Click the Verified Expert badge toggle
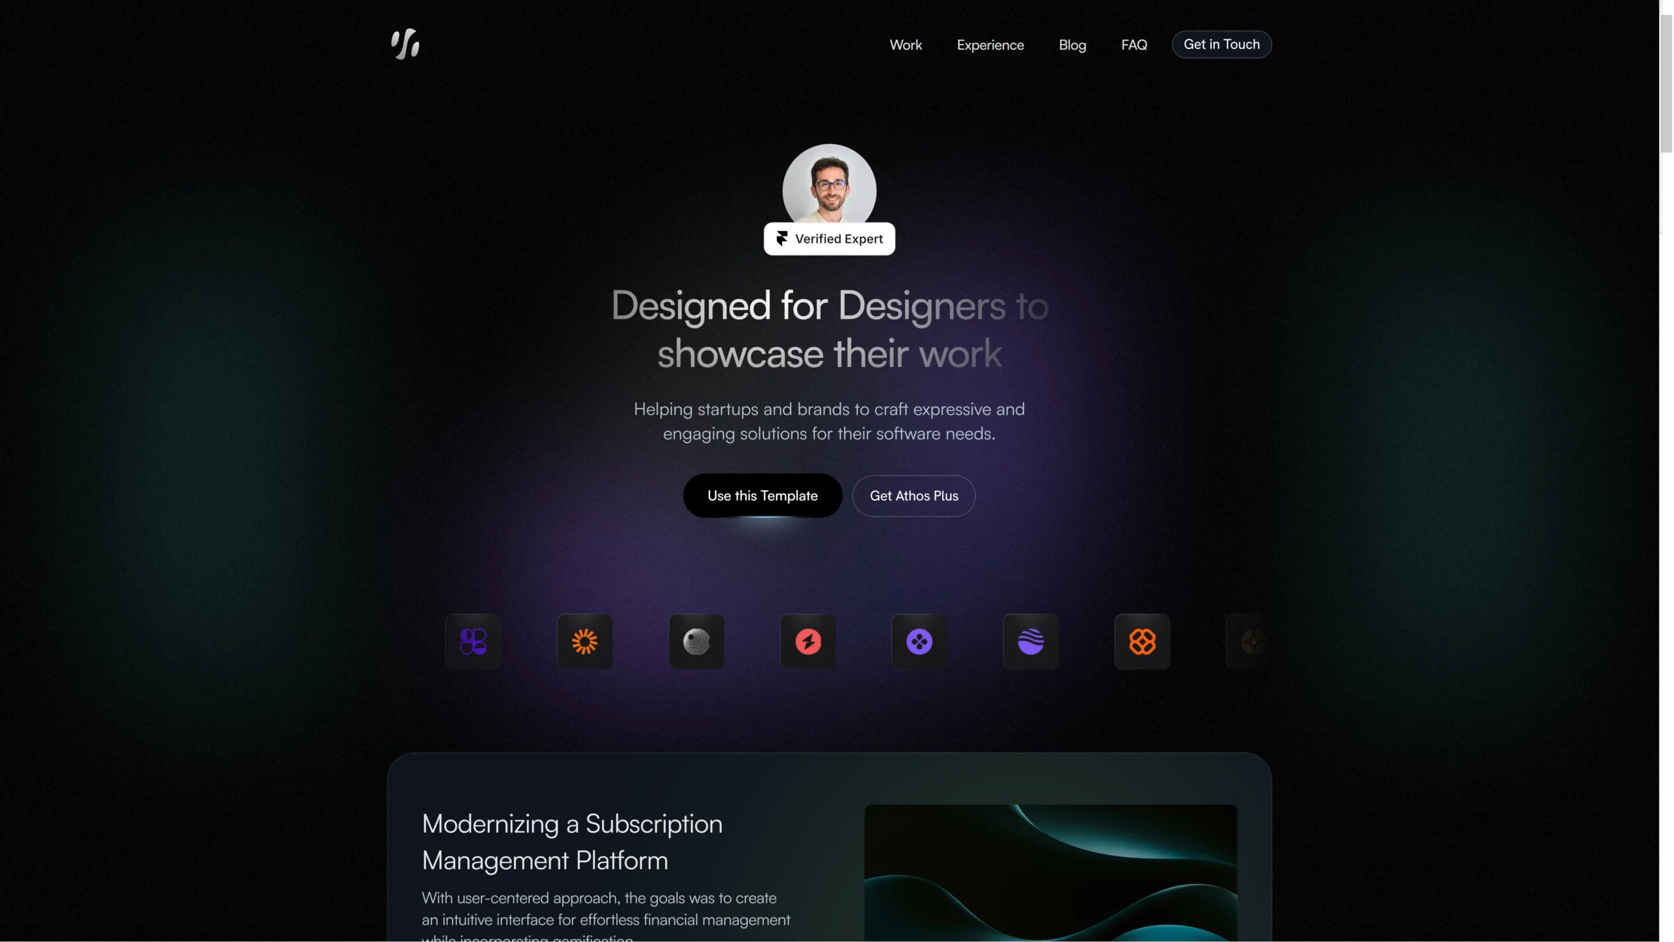The width and height of the screenshot is (1674, 942). click(x=829, y=239)
